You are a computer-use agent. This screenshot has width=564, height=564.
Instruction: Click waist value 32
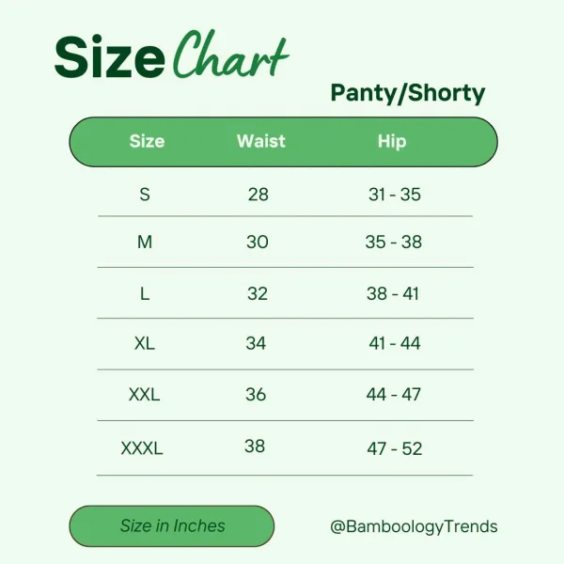tap(258, 293)
